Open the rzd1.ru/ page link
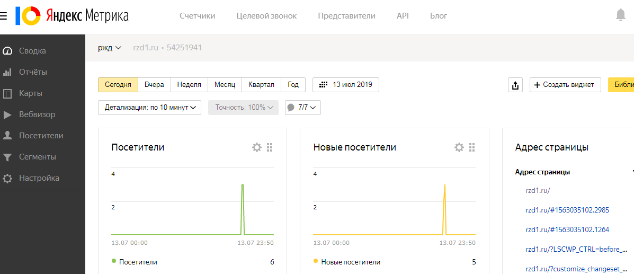The width and height of the screenshot is (634, 274). 538,190
